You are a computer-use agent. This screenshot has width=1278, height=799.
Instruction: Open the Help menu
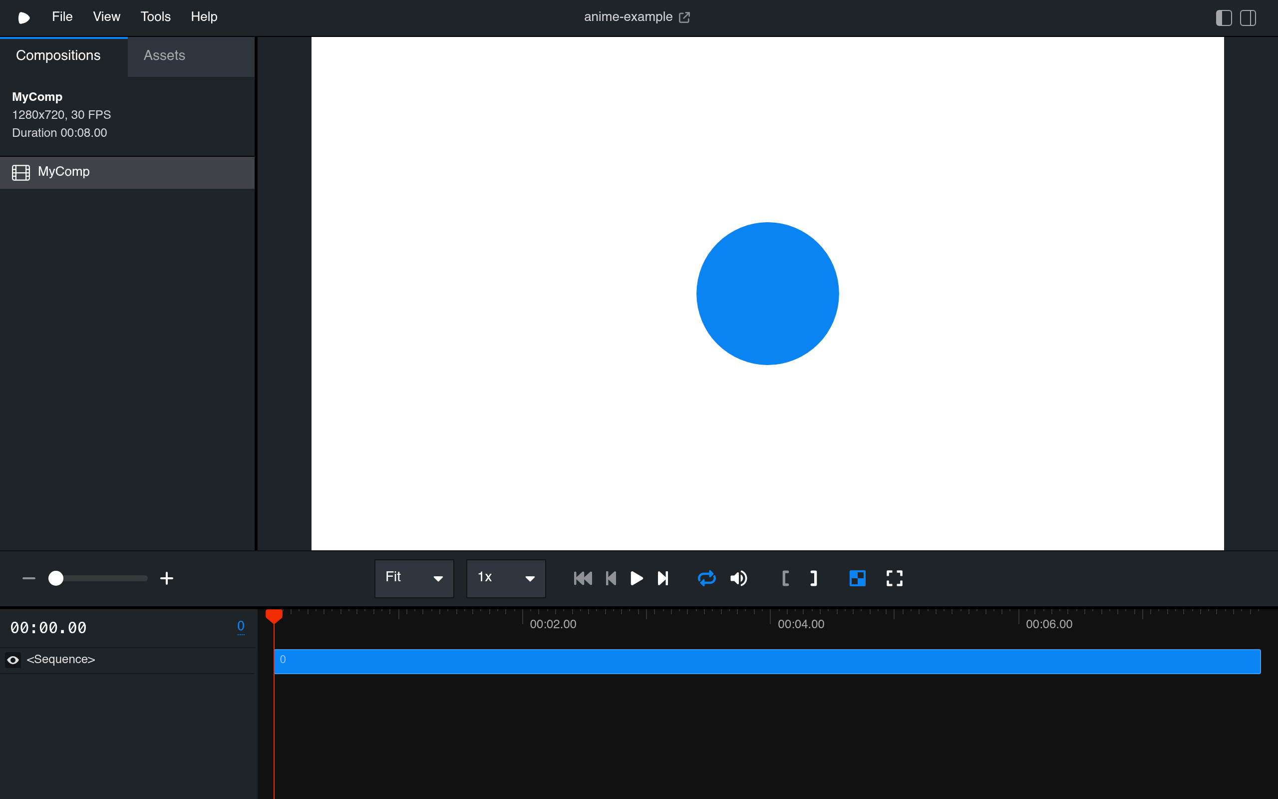pyautogui.click(x=204, y=17)
